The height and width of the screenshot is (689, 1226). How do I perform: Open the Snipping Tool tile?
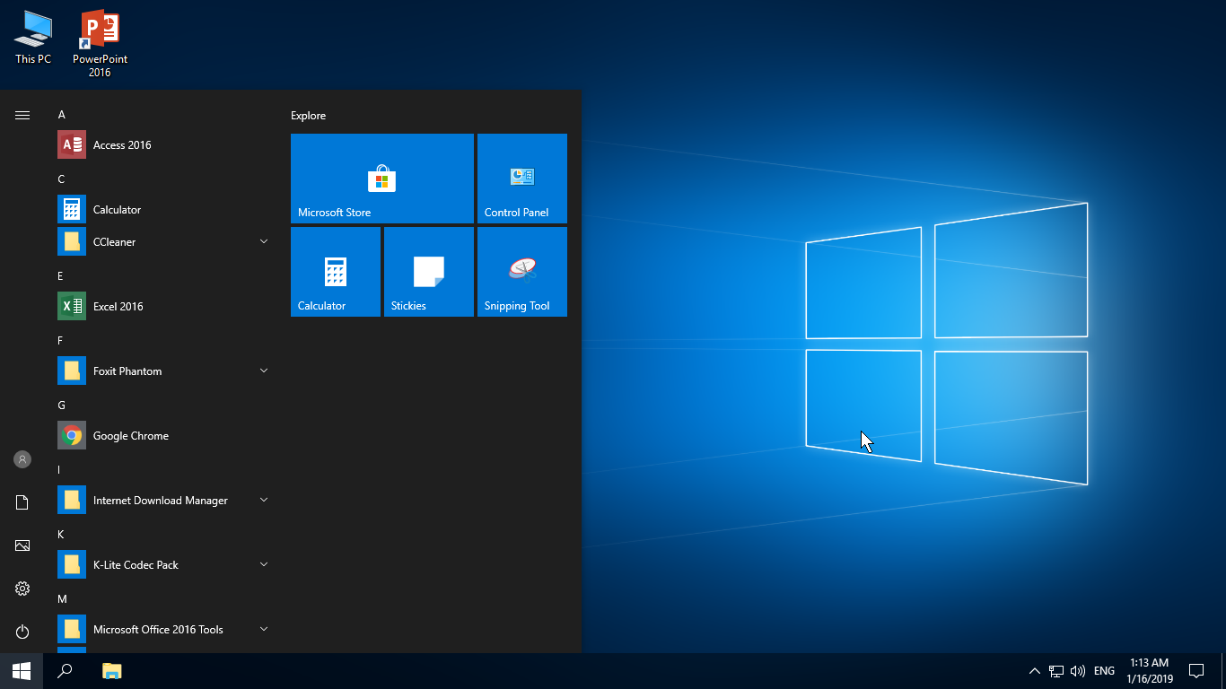pos(522,272)
